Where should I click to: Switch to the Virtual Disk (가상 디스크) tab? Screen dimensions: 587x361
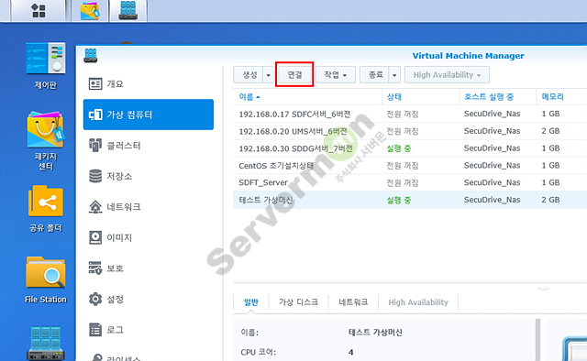click(298, 302)
